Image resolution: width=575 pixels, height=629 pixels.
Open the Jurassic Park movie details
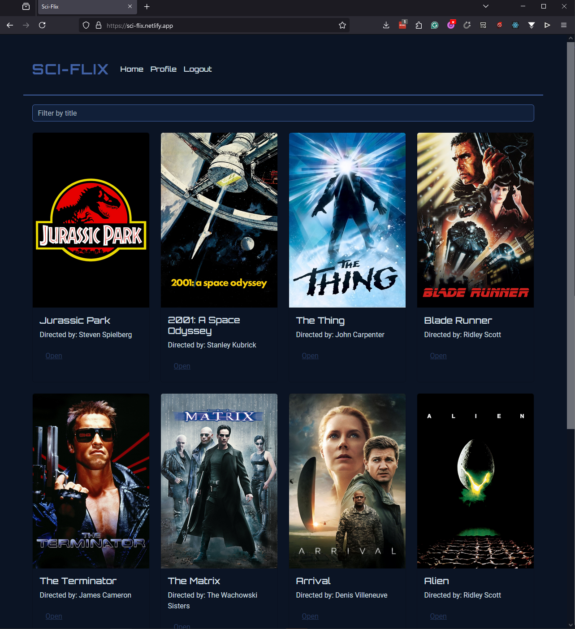click(x=53, y=356)
